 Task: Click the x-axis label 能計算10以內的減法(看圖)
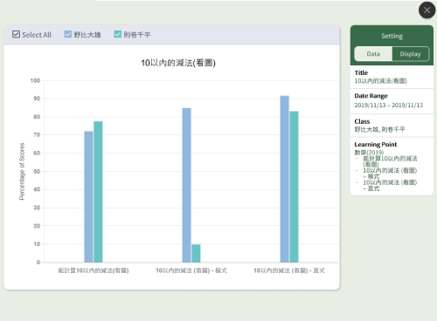(94, 270)
